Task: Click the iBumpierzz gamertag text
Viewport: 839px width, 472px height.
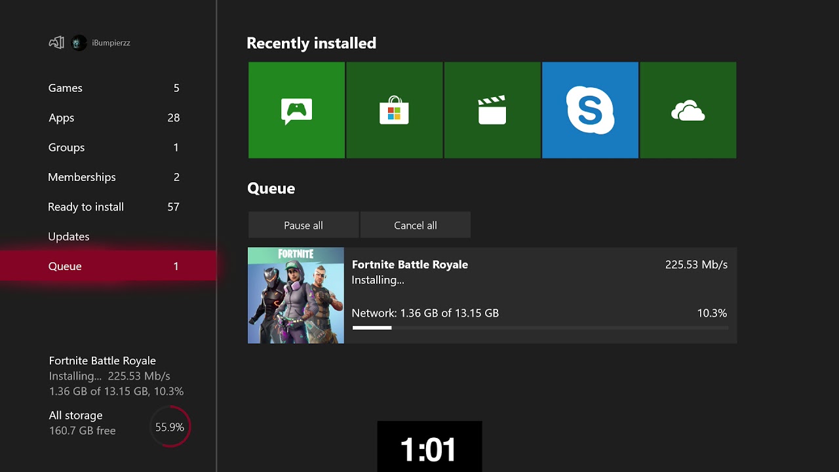Action: coord(111,43)
